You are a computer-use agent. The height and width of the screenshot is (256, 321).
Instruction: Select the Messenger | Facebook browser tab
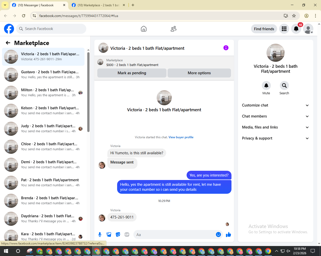pos(39,5)
